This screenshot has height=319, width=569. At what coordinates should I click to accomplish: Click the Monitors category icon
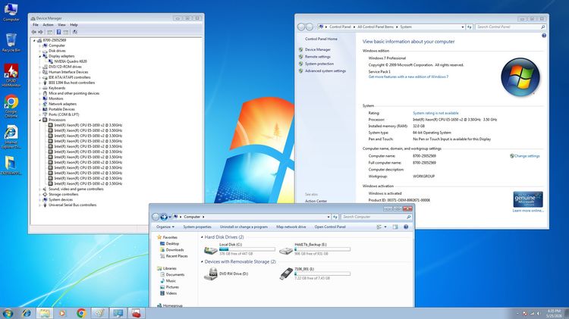[x=45, y=99]
